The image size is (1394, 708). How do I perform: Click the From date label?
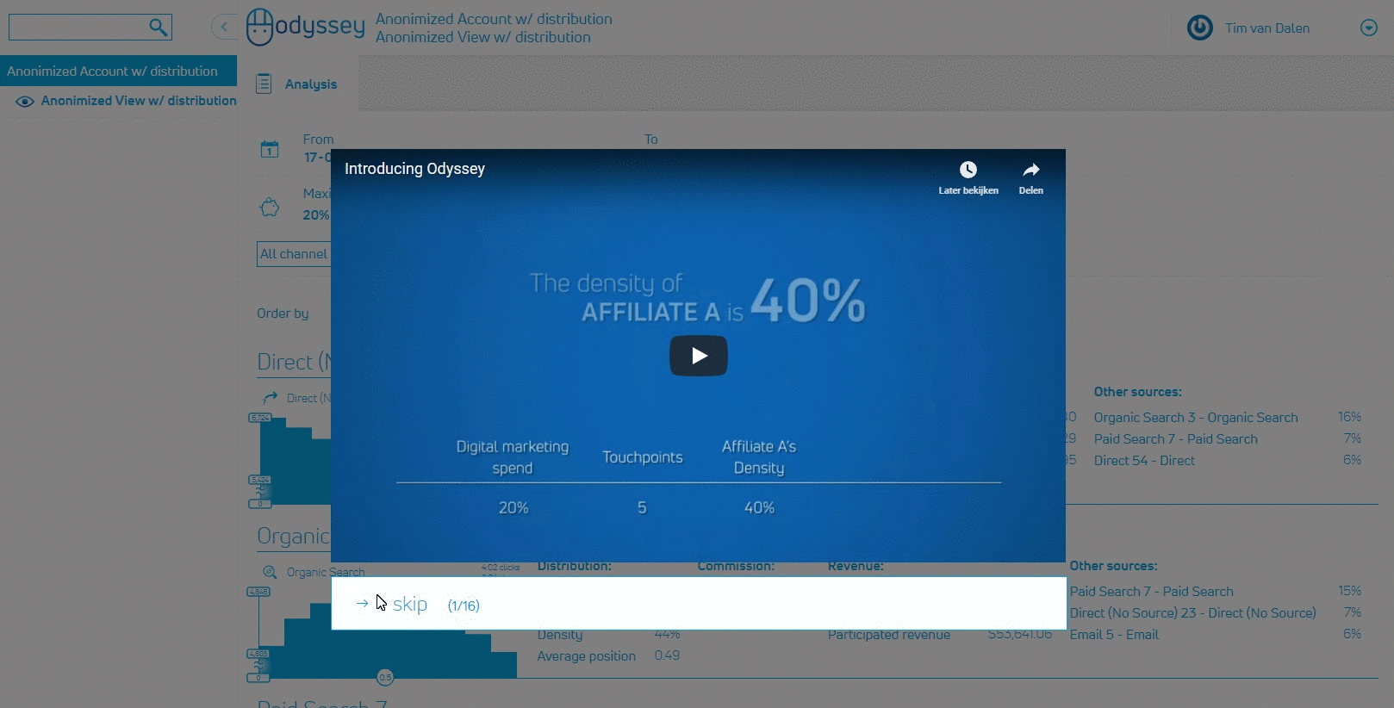click(318, 140)
